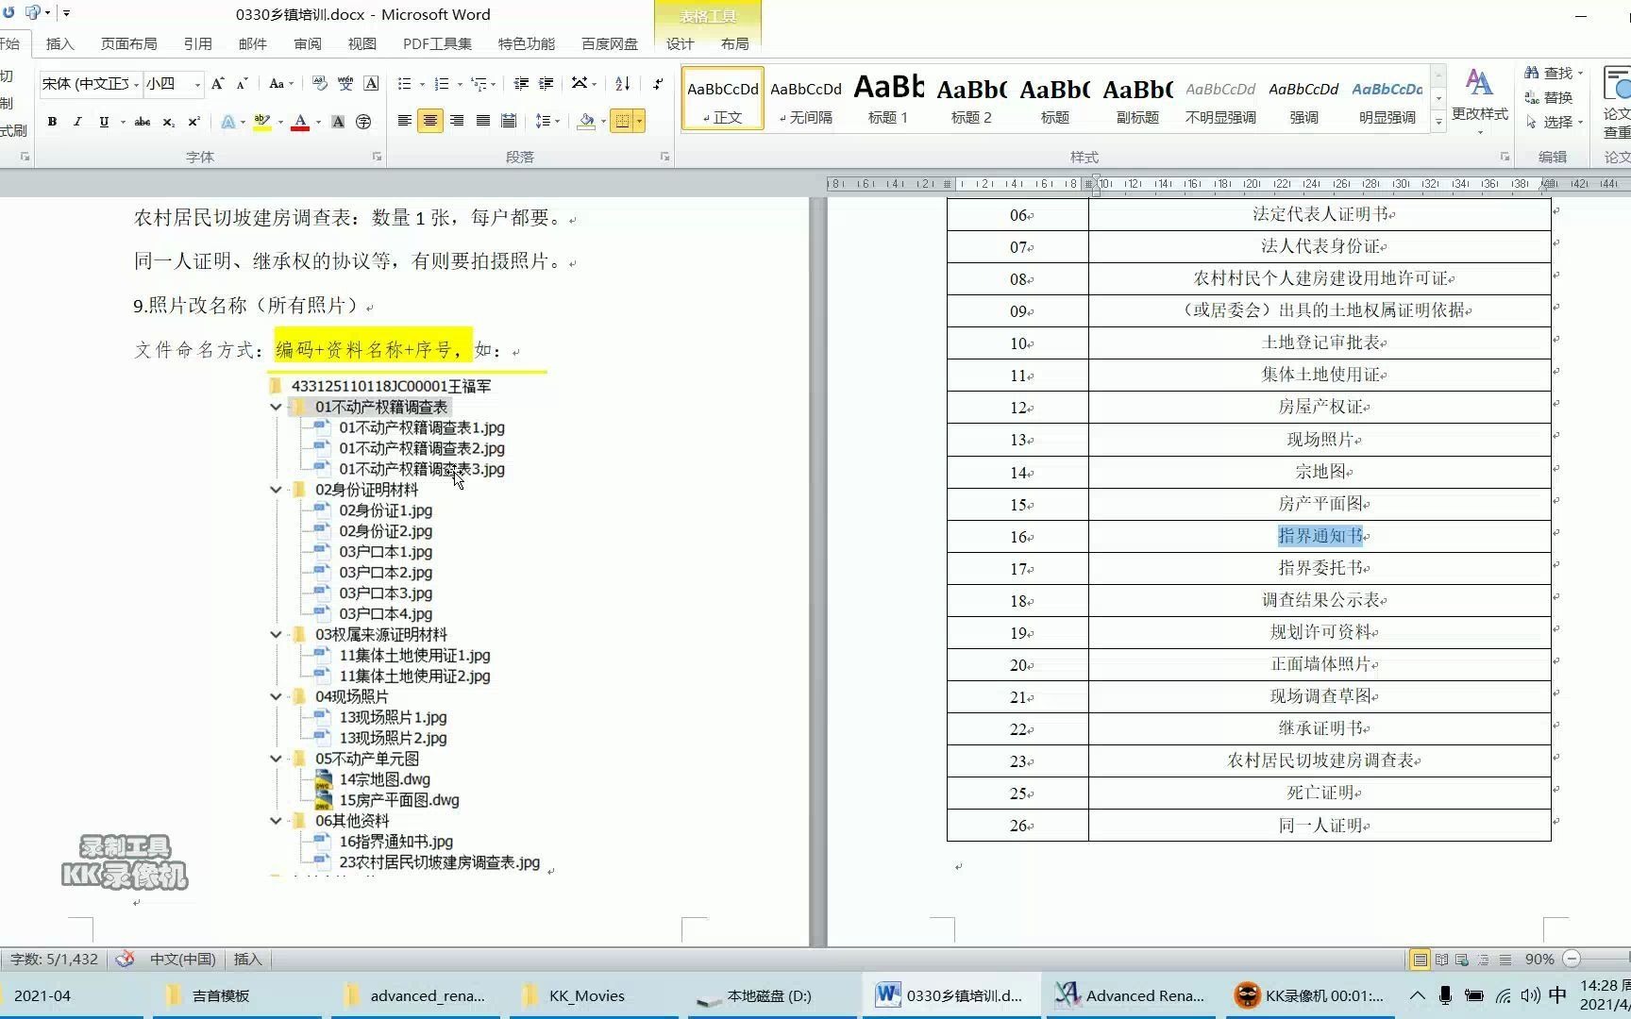Select justify alignment
1631x1019 pixels.
(483, 121)
